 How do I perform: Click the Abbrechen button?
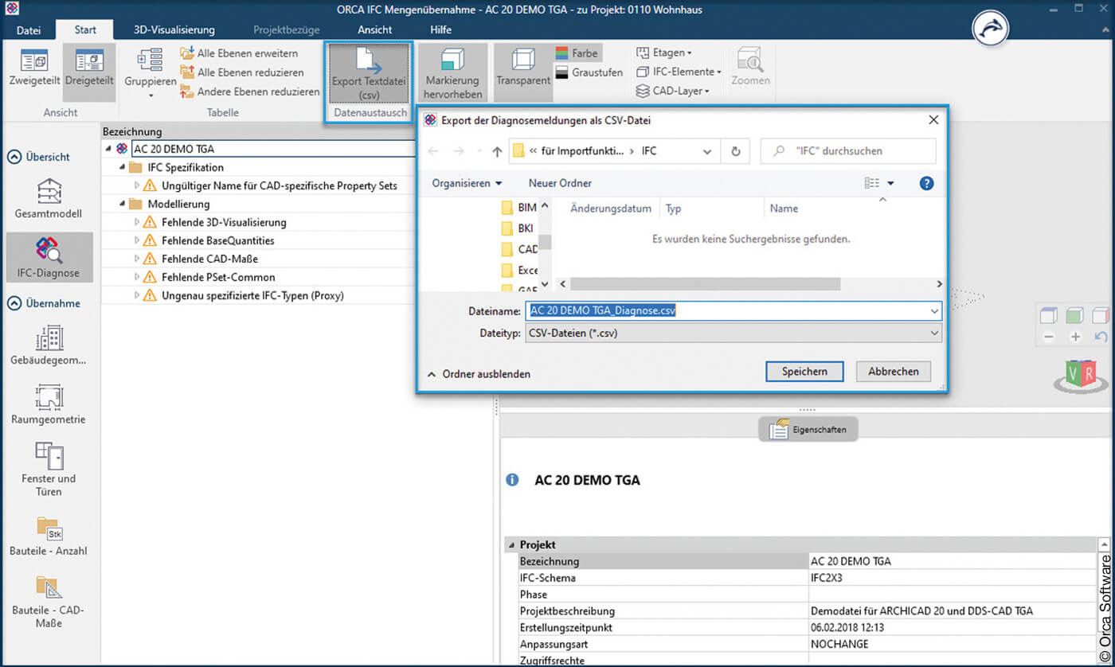click(894, 372)
